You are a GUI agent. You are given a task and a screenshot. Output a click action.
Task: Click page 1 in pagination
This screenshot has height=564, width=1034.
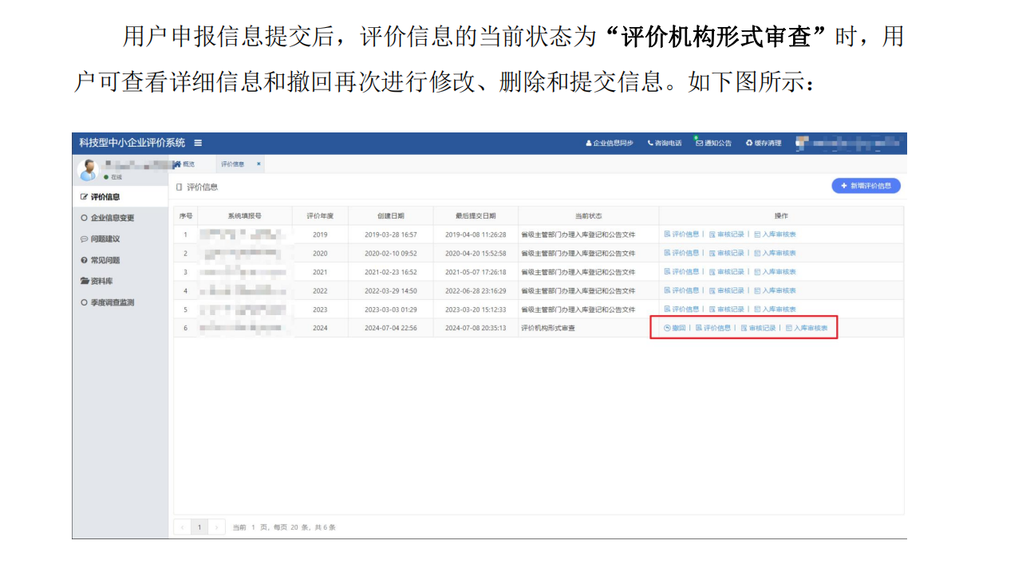point(199,527)
